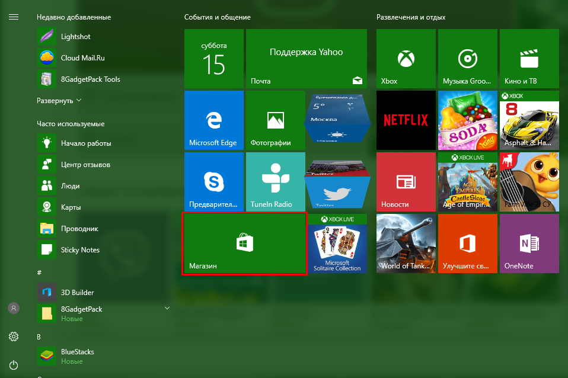Open the hamburger menu at top left
This screenshot has width=568, height=378.
(14, 17)
